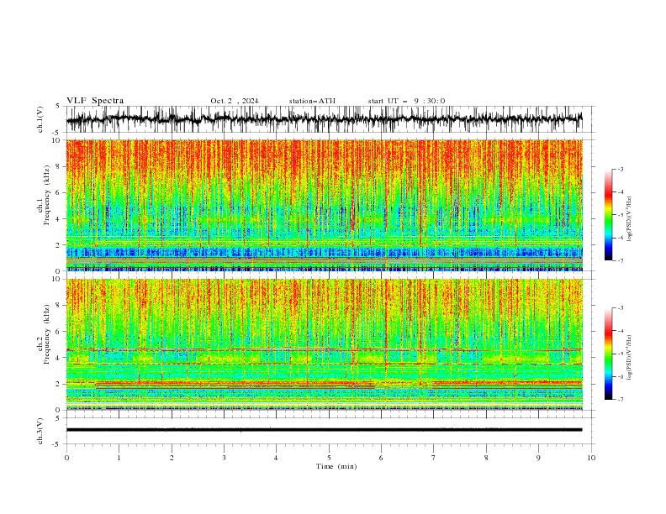
Task: Click the ch.2 spectrogram color scale bar
Action: click(608, 354)
